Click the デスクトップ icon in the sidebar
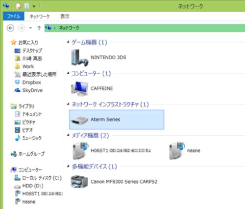The image size is (245, 209). click(x=17, y=51)
